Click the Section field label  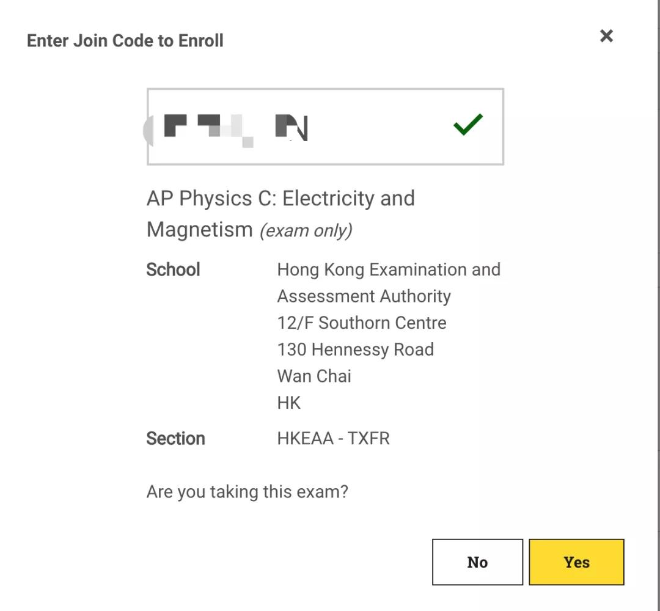click(x=175, y=439)
